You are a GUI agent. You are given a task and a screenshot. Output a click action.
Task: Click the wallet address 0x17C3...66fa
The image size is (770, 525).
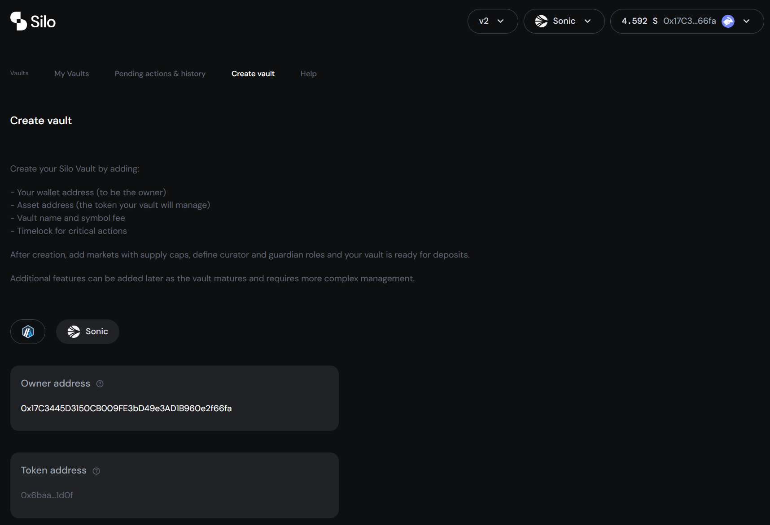pyautogui.click(x=690, y=21)
